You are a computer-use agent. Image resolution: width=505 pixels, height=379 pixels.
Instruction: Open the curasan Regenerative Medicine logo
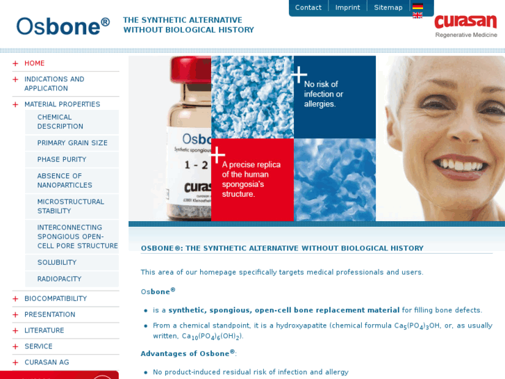coord(465,26)
